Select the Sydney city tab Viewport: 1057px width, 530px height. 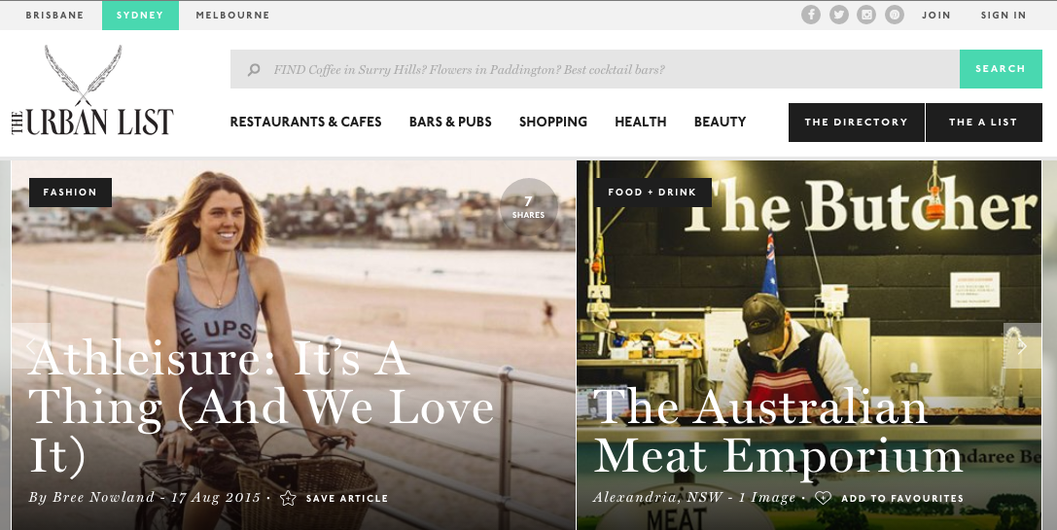(140, 16)
